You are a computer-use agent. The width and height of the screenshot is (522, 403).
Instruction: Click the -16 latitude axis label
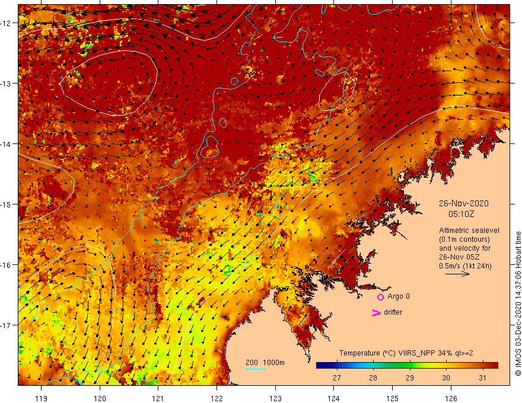[x=6, y=265]
